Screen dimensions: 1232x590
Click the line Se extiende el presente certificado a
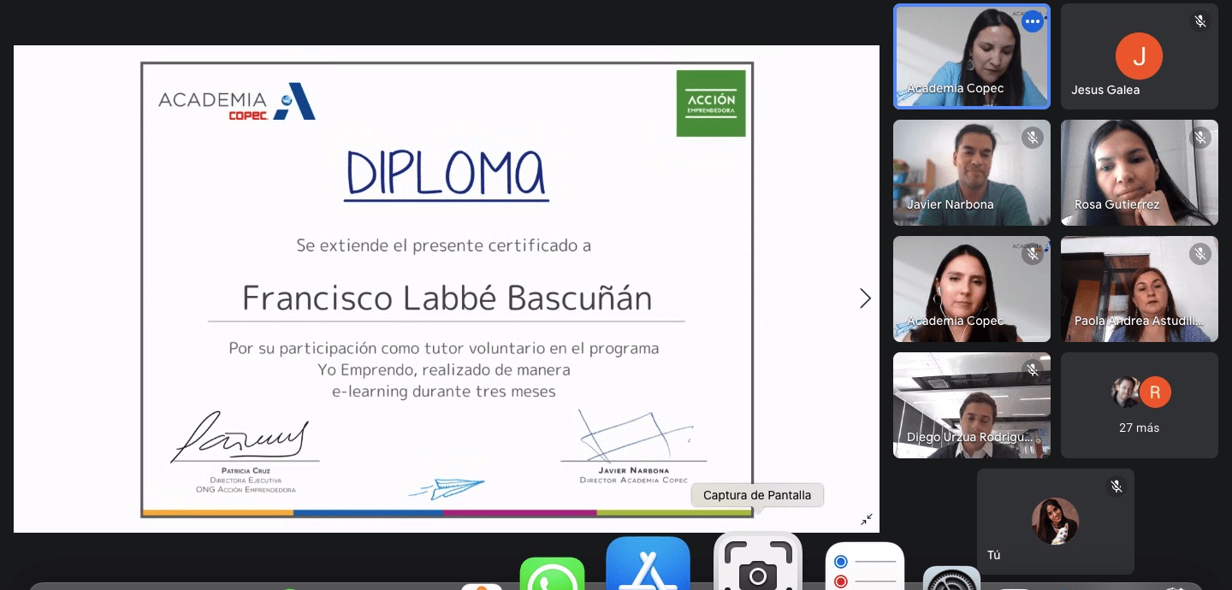[444, 246]
